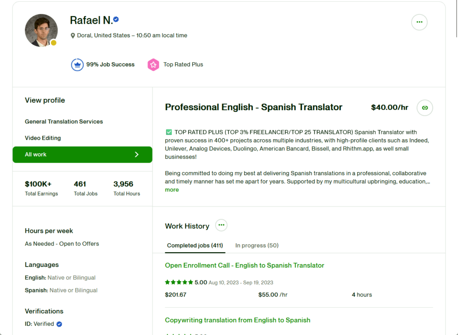The image size is (458, 335).
Task: Open Rafael N.'s profile photo
Action: [x=41, y=30]
